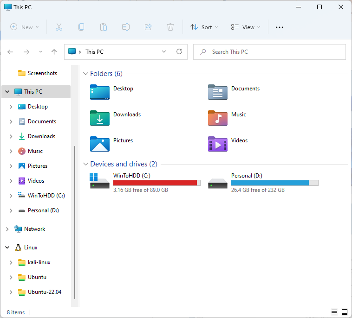This screenshot has height=318, width=352.
Task: Switch to details view icon in status bar
Action: (x=334, y=312)
